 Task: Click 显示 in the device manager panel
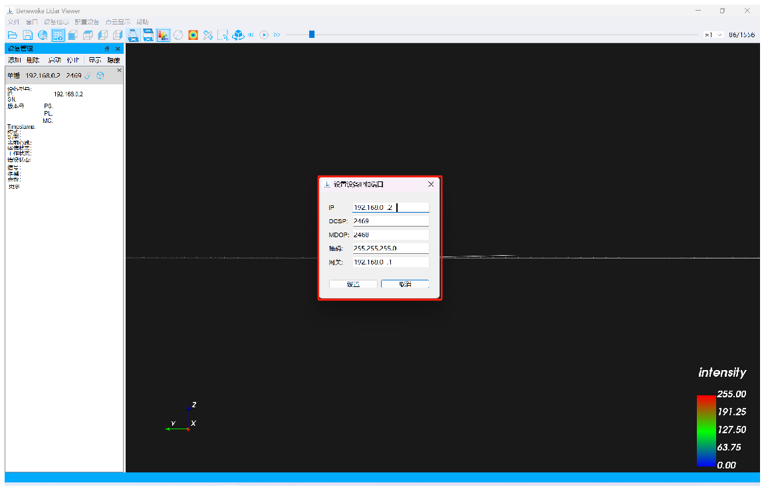pyautogui.click(x=94, y=60)
